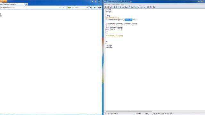The width and height of the screenshot is (205, 115).
Task: Click the Firefox search magnifier icon
Action: coord(87,8)
